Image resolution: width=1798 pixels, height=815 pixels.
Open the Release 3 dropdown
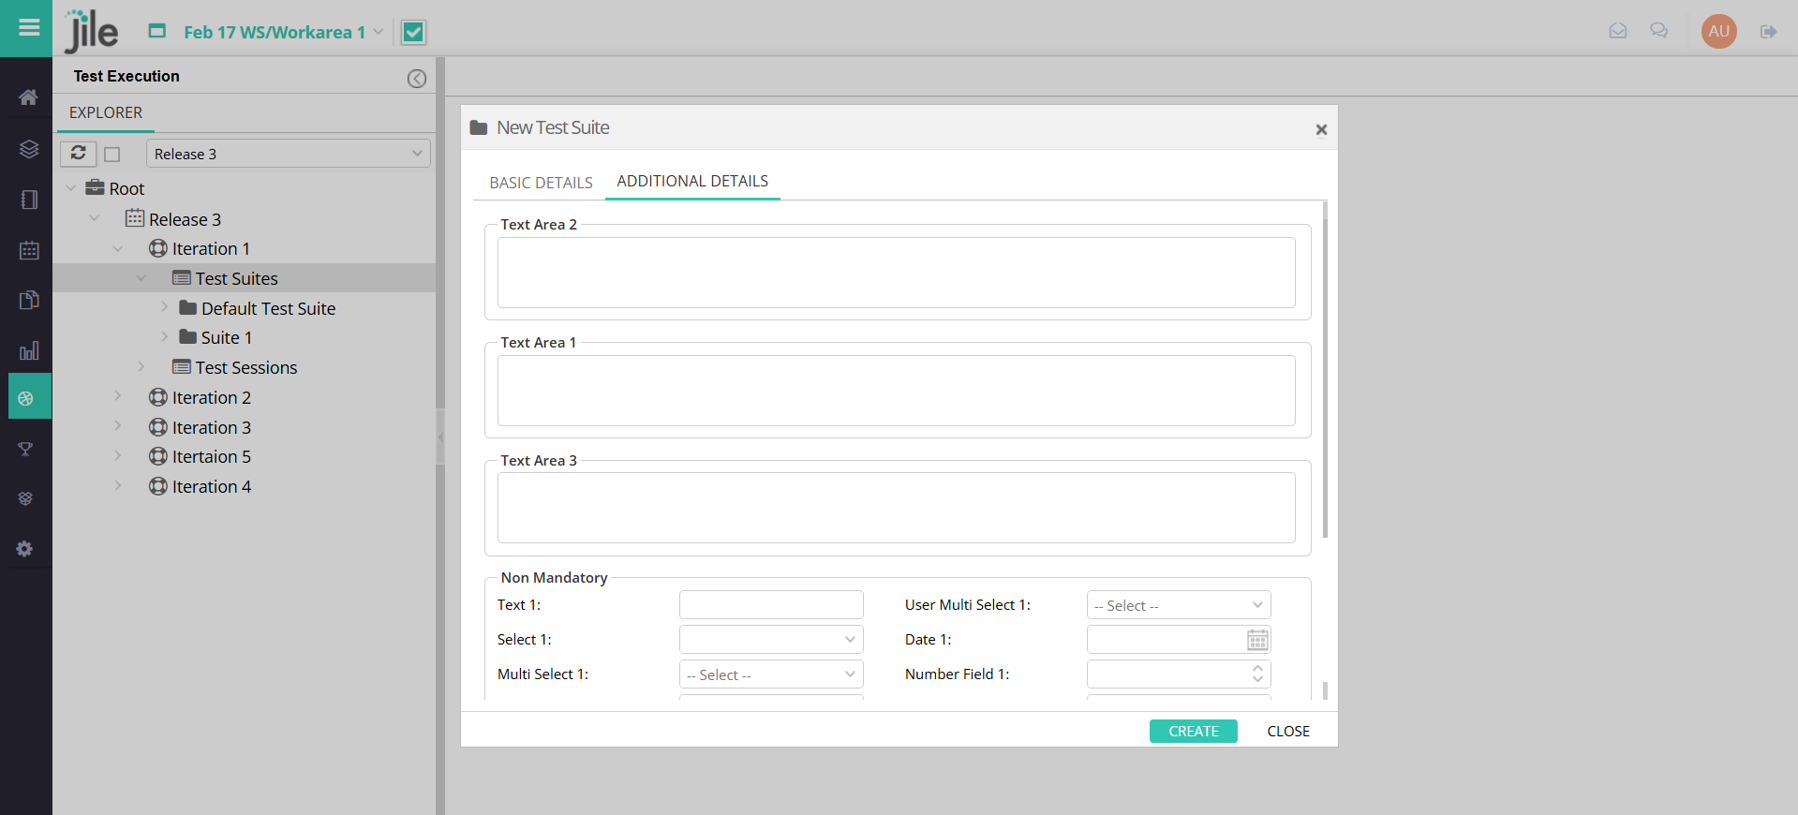(288, 154)
